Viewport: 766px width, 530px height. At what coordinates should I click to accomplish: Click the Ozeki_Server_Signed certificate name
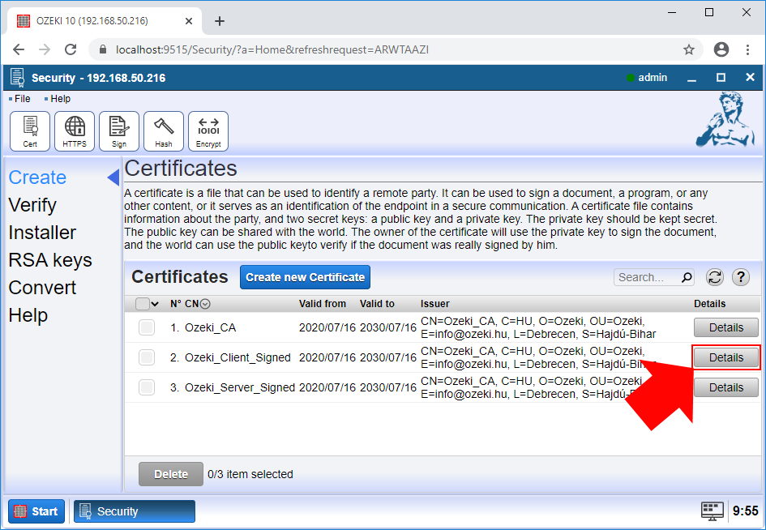click(x=240, y=387)
